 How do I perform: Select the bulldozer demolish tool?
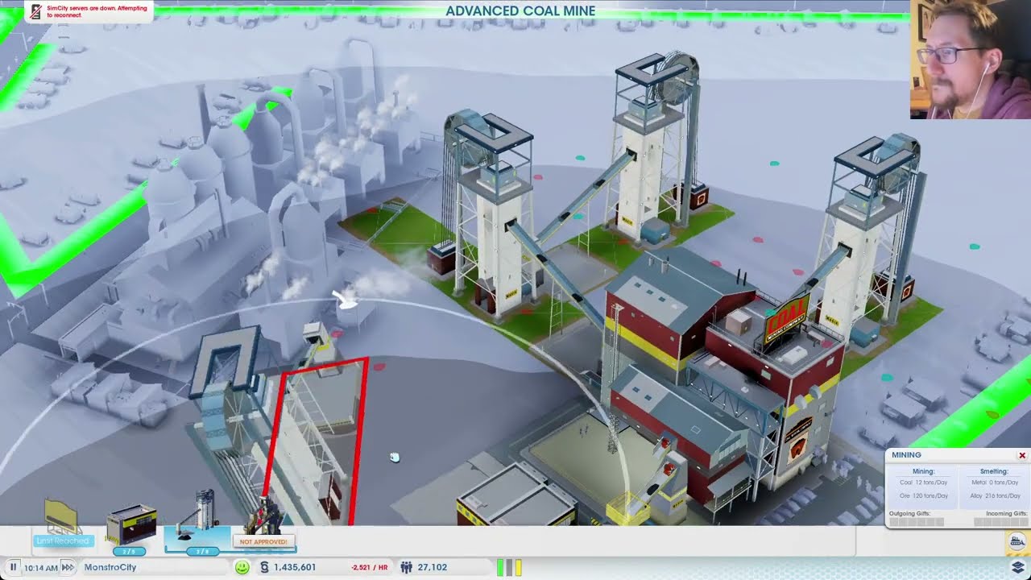coord(1017,542)
